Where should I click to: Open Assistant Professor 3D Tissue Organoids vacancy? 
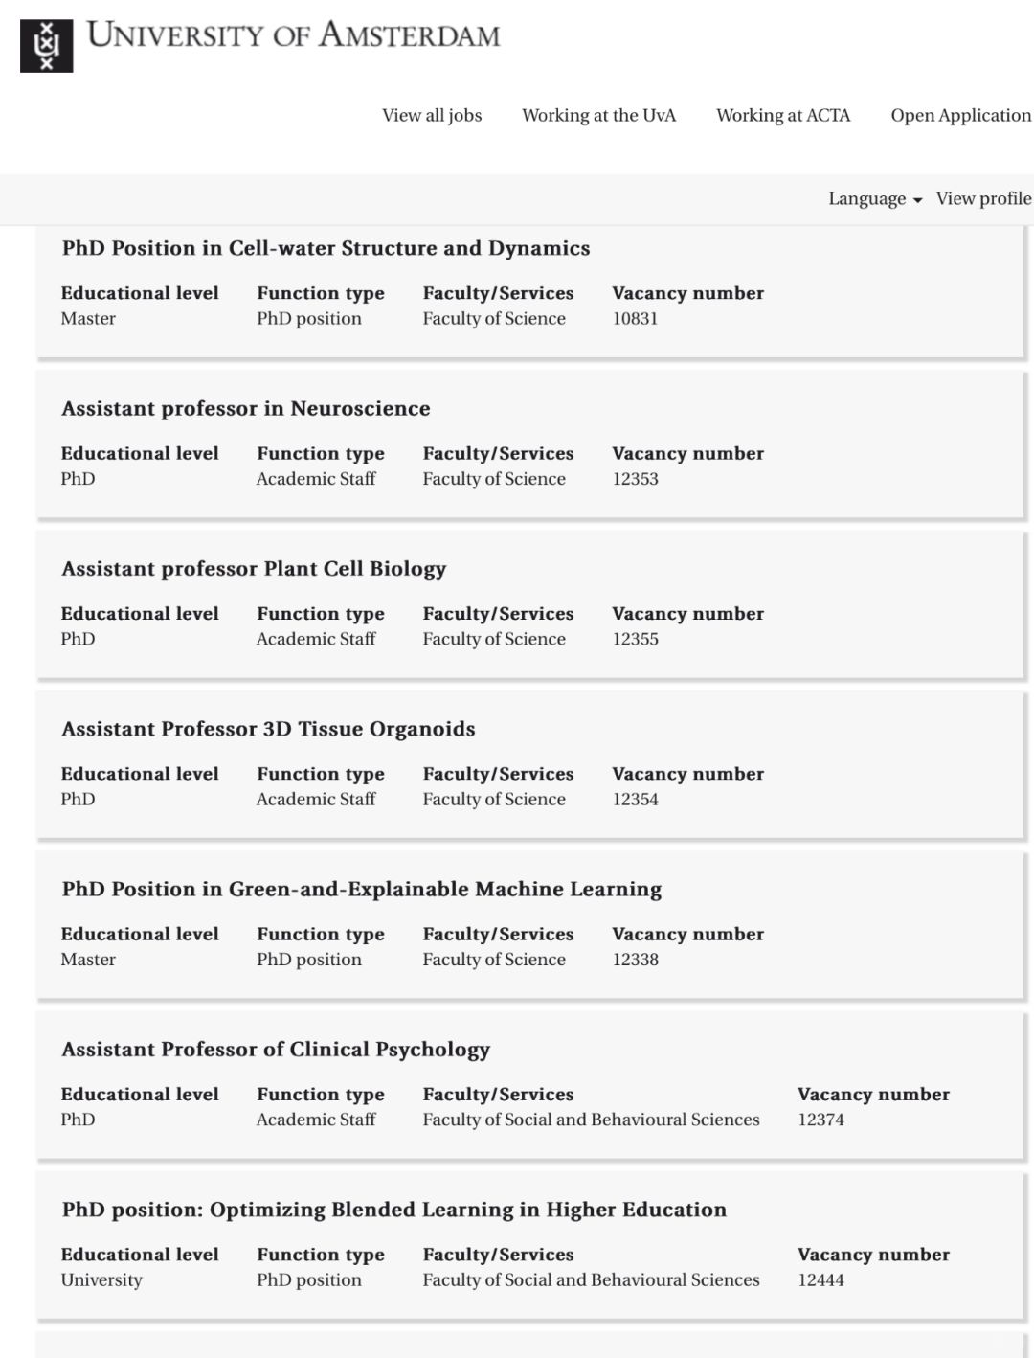268,729
